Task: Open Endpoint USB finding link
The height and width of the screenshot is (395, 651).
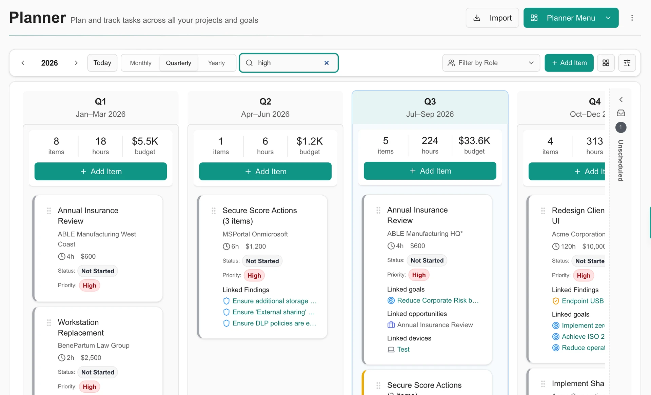Action: (583, 301)
